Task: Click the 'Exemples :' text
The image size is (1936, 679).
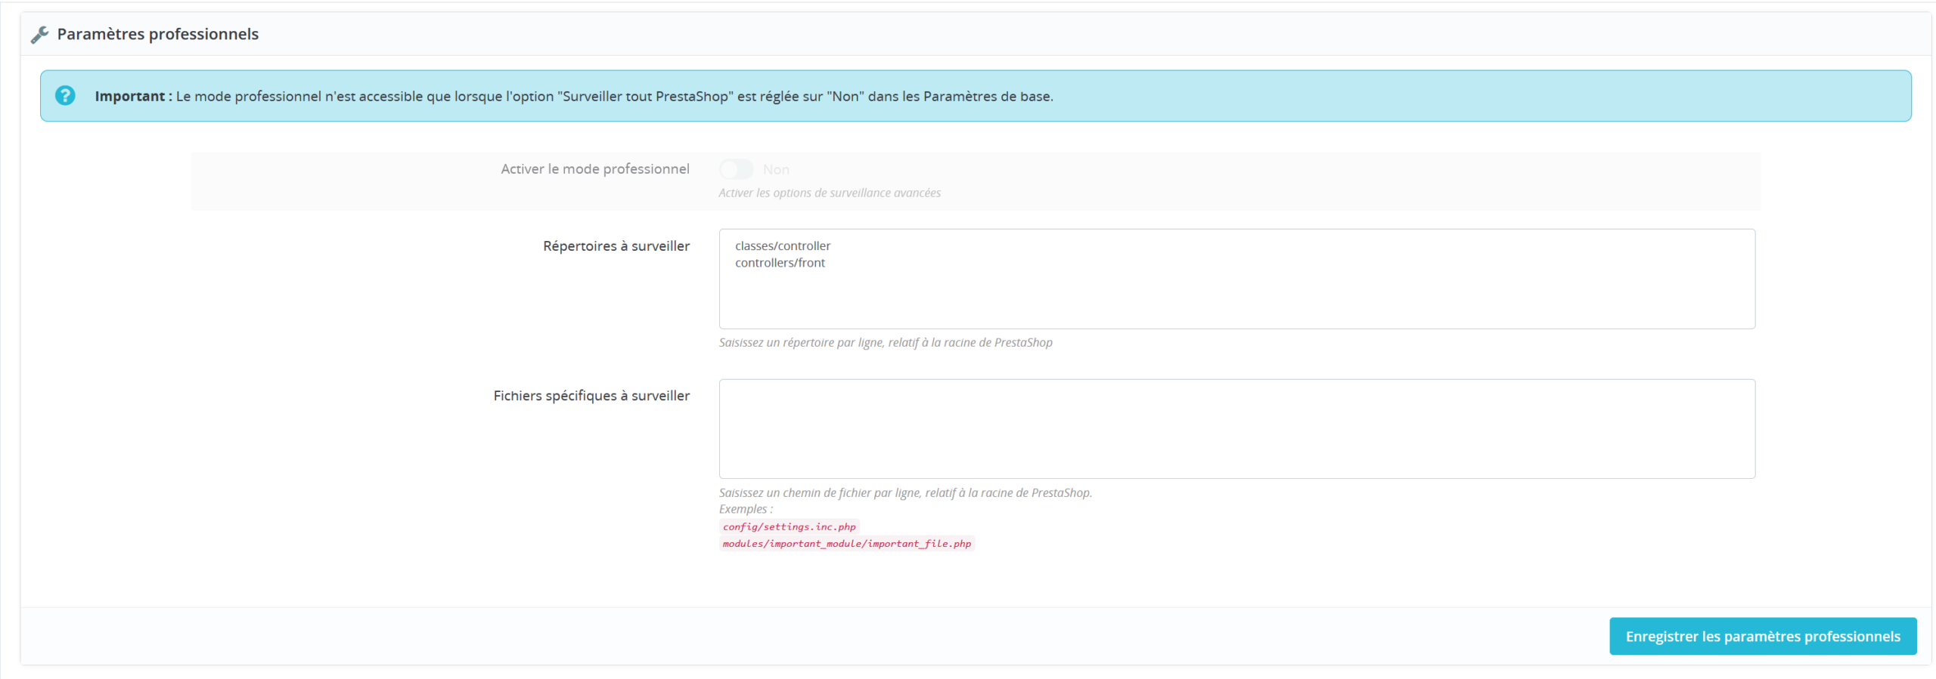Action: (746, 510)
